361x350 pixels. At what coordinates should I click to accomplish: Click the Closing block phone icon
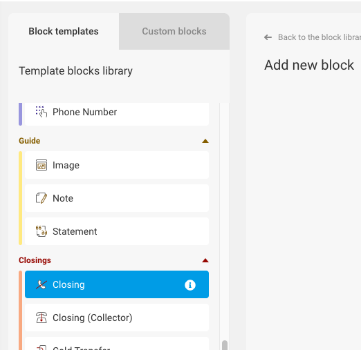[41, 284]
